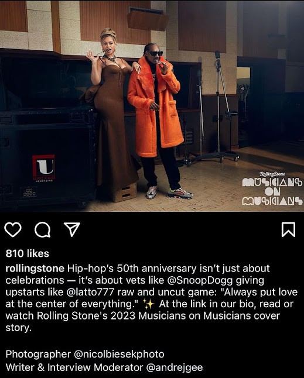Tap the sparkles emoji in caption

pos(149,304)
